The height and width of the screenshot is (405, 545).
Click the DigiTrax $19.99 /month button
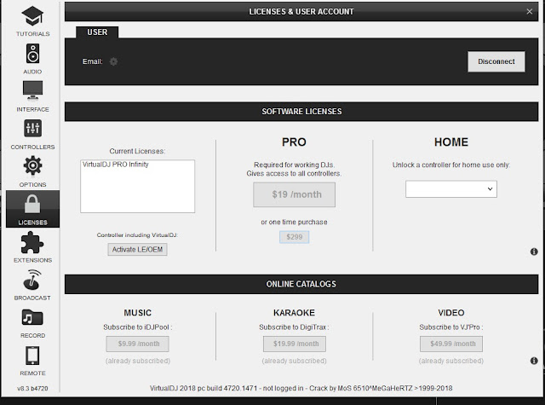[x=295, y=344]
